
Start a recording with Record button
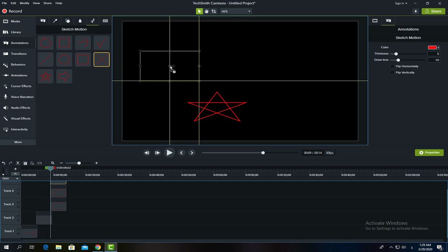point(12,11)
